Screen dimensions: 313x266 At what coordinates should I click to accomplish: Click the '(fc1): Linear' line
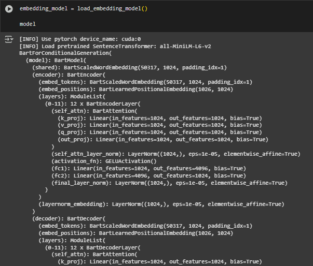(149, 169)
